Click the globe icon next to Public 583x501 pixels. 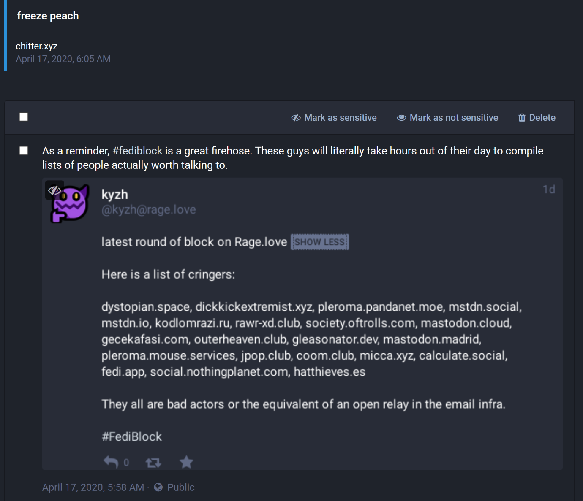click(158, 487)
